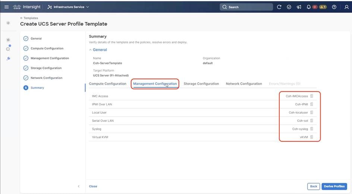Go back to Templates link

[29, 18]
